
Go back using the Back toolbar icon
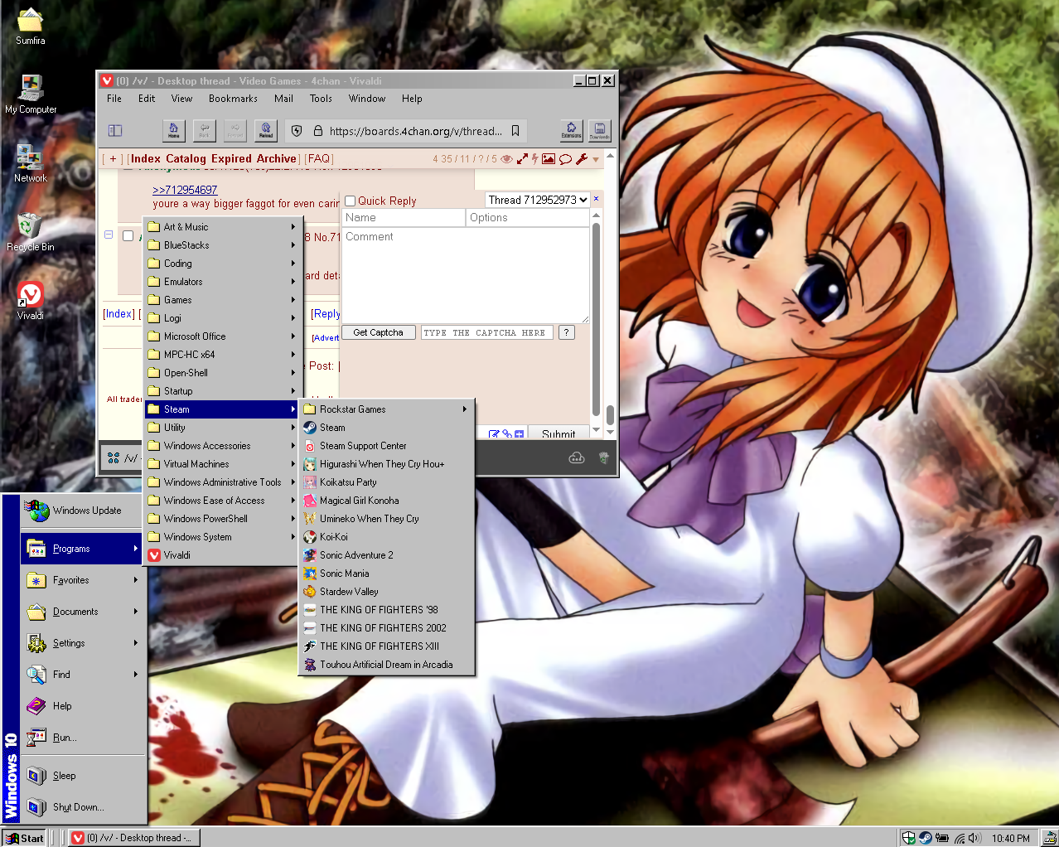(204, 130)
